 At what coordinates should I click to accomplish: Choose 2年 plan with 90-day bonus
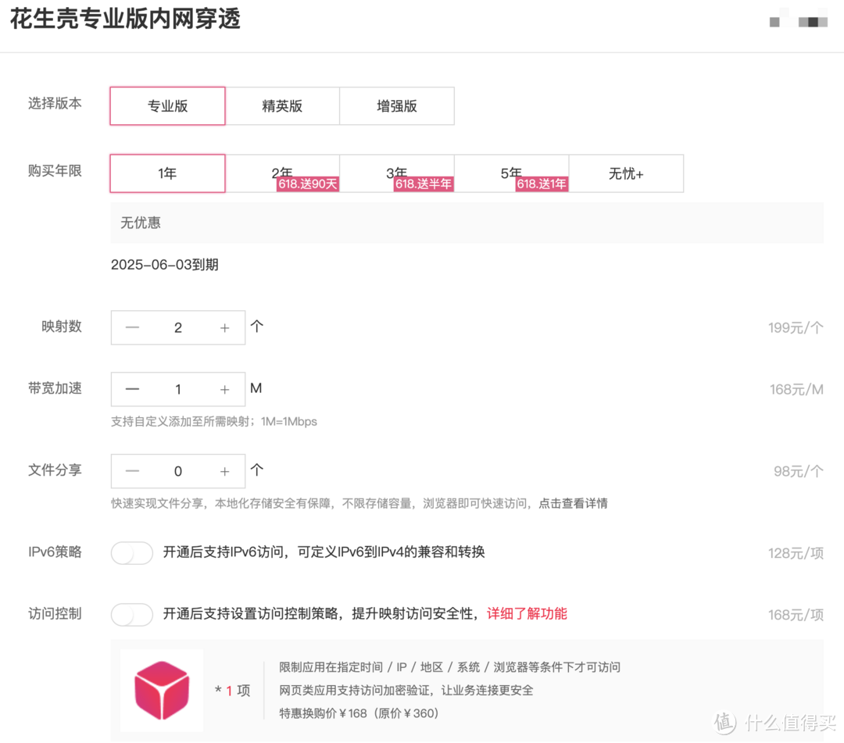point(282,173)
